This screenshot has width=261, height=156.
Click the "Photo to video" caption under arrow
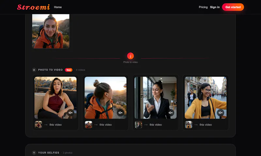click(130, 62)
